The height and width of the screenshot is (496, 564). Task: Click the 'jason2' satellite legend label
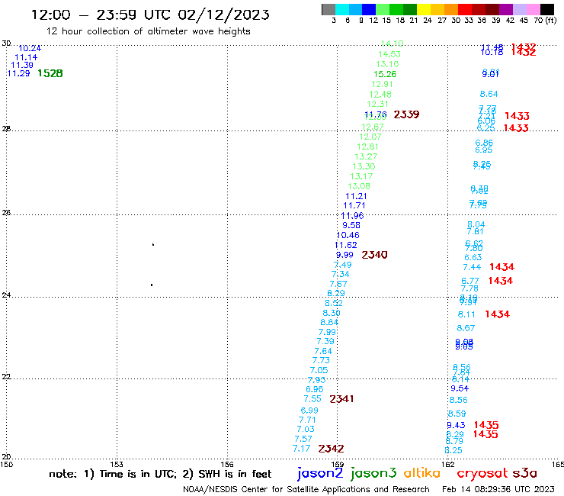(x=320, y=473)
